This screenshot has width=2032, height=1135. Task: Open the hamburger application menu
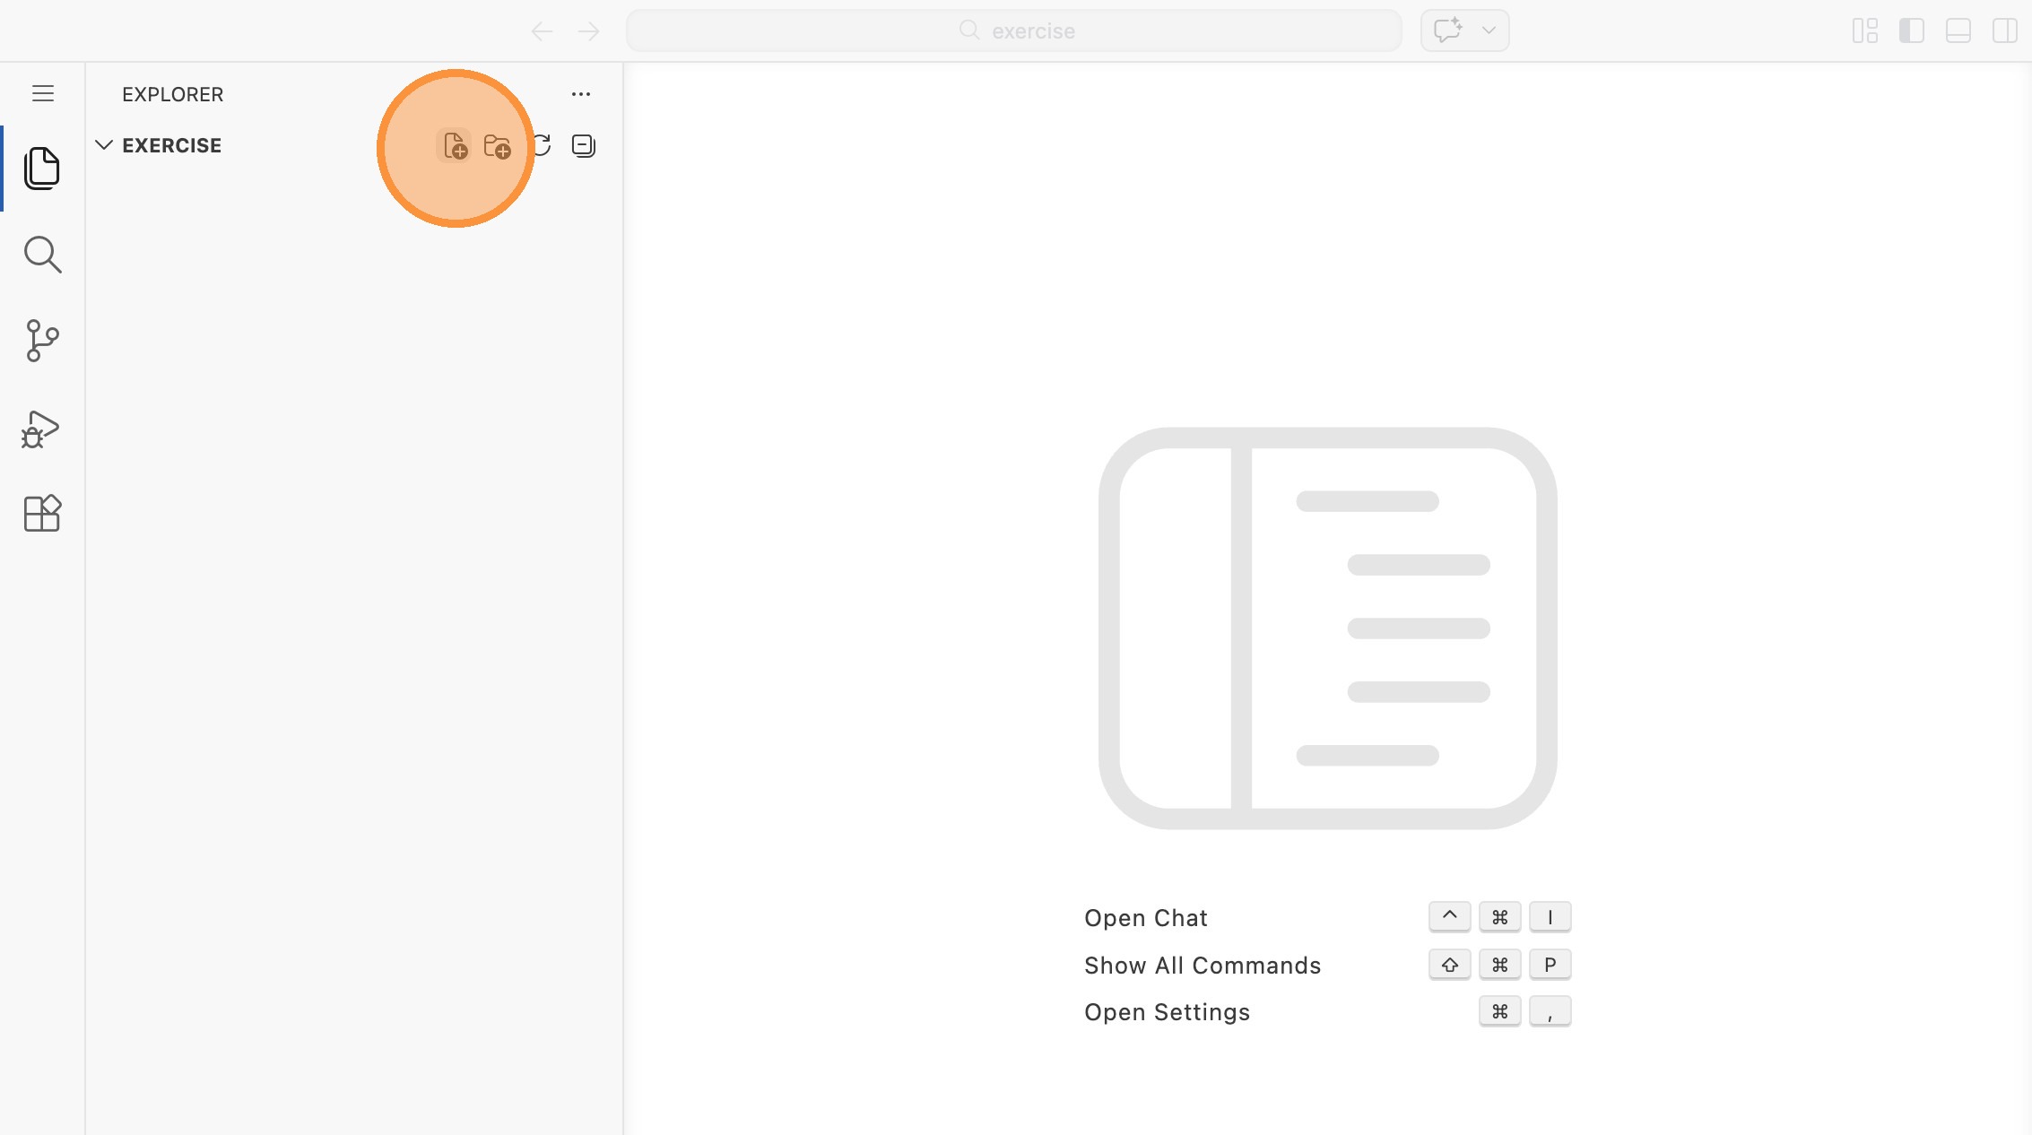43,93
